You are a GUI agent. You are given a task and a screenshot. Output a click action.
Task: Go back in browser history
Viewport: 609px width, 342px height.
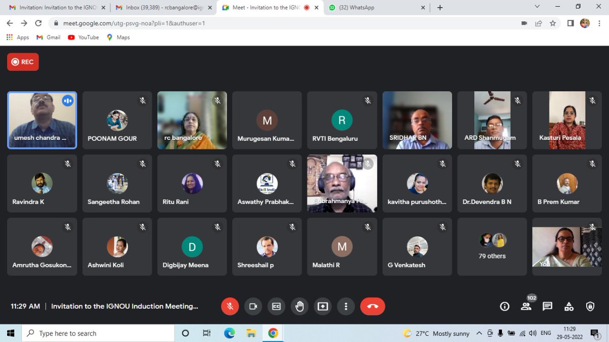coord(10,23)
